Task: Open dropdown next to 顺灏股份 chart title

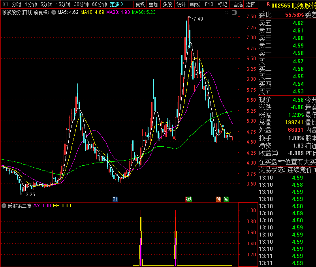Action: point(54,12)
